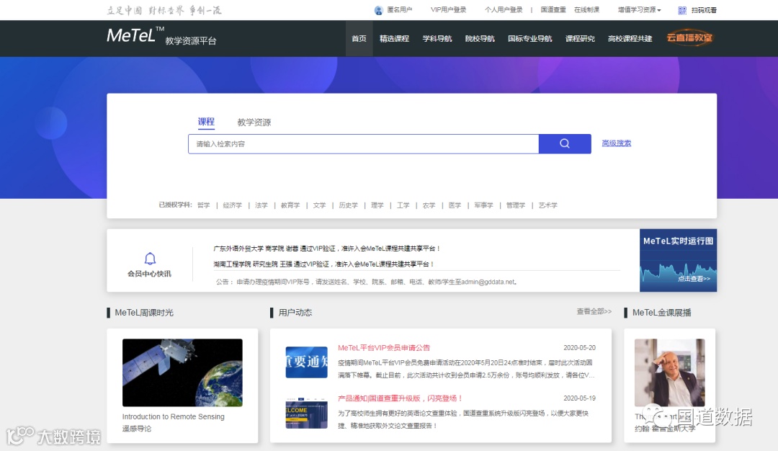Switch to the 教学资源 search tab
This screenshot has height=451, width=778.
254,122
